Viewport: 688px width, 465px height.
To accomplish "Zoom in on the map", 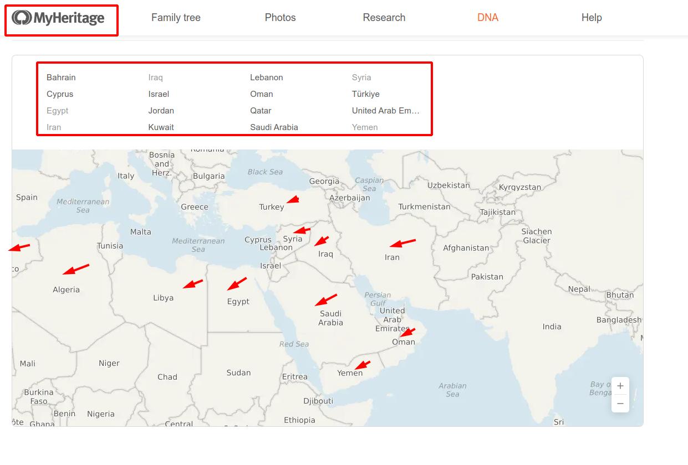I will pyautogui.click(x=620, y=386).
